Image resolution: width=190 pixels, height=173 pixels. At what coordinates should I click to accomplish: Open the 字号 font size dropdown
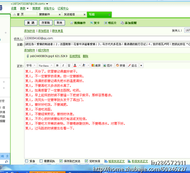31,65
